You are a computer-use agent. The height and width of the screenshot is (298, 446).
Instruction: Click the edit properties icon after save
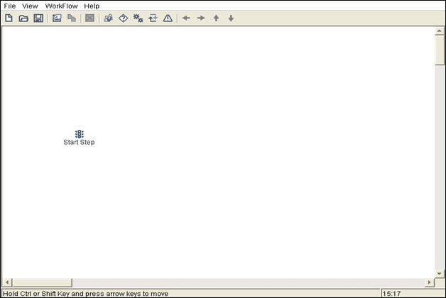point(57,18)
